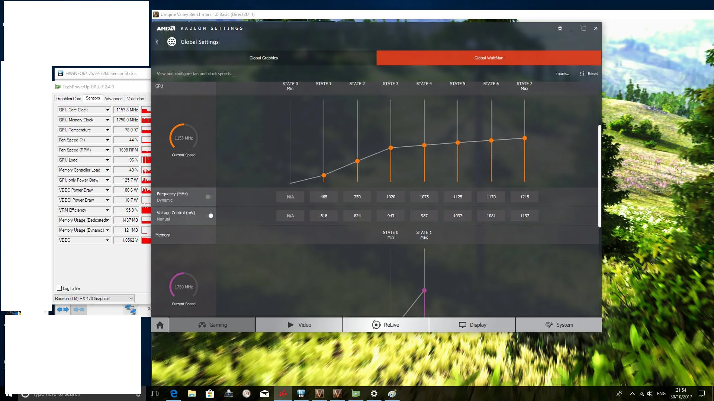Viewport: 714px width, 401px height.
Task: Open Windows Settings gear in taskbar
Action: pos(374,394)
